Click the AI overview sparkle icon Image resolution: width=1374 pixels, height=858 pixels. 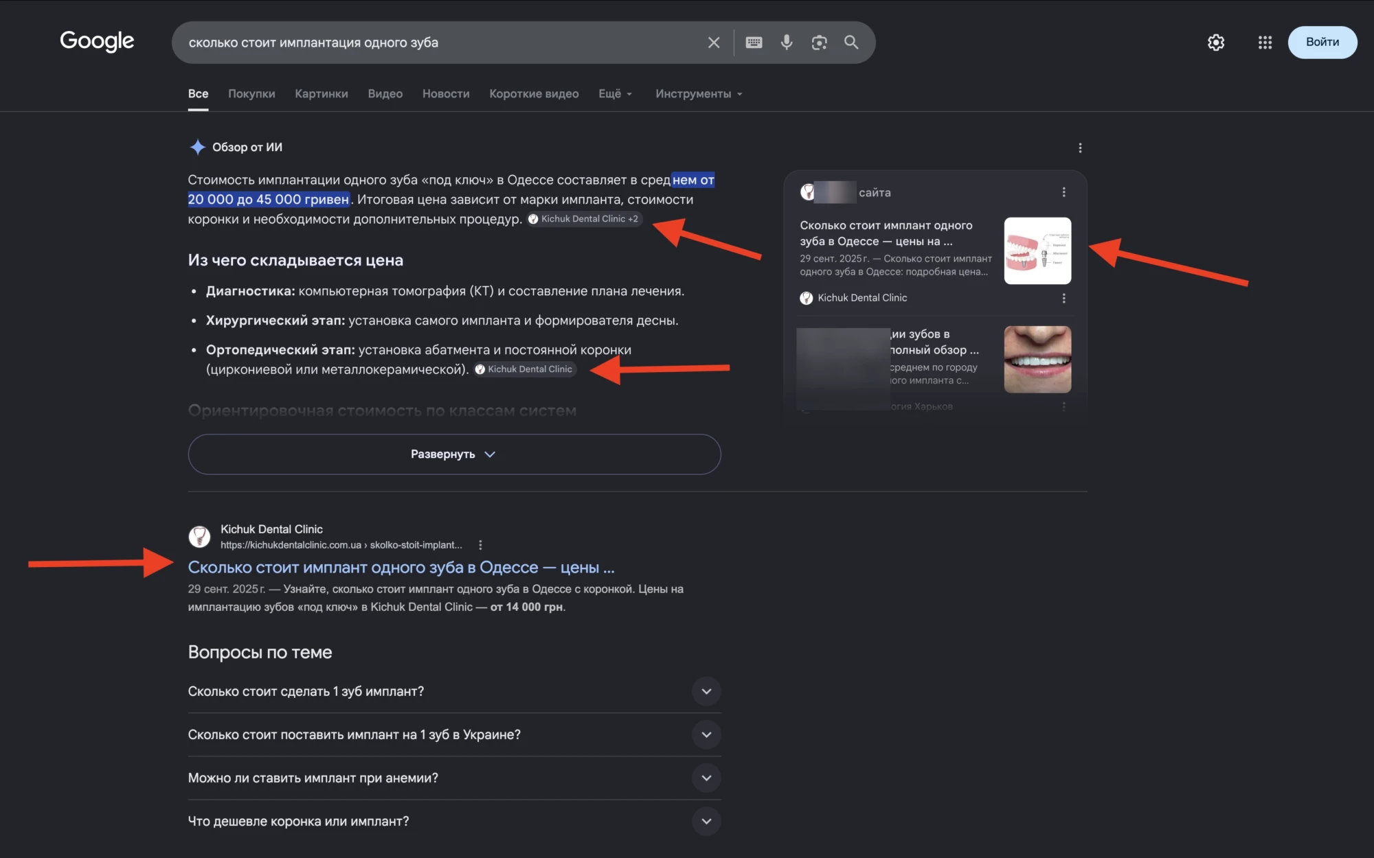(x=197, y=147)
